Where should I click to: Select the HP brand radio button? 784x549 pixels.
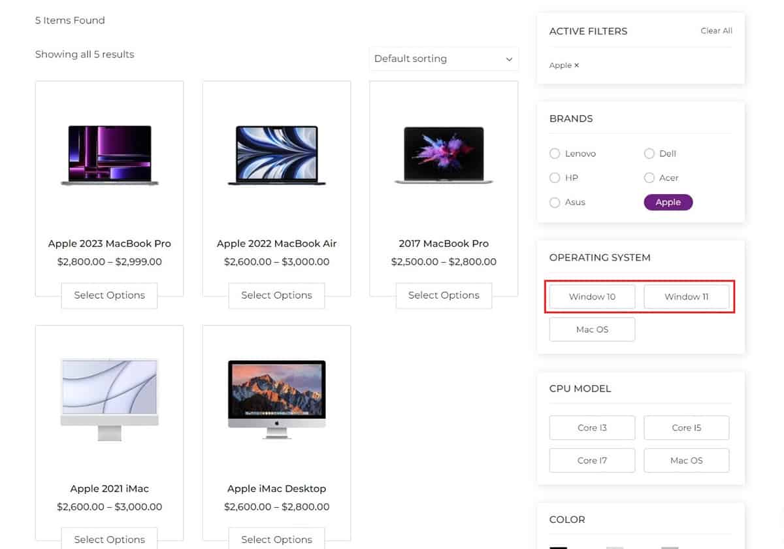(555, 178)
